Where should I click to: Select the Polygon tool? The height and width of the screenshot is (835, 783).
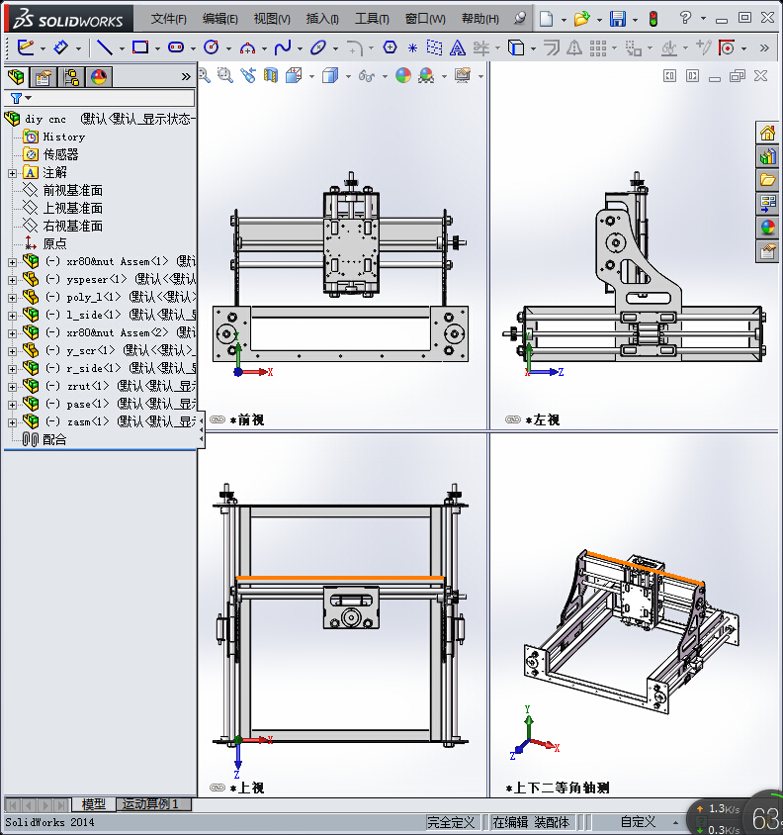(x=391, y=47)
